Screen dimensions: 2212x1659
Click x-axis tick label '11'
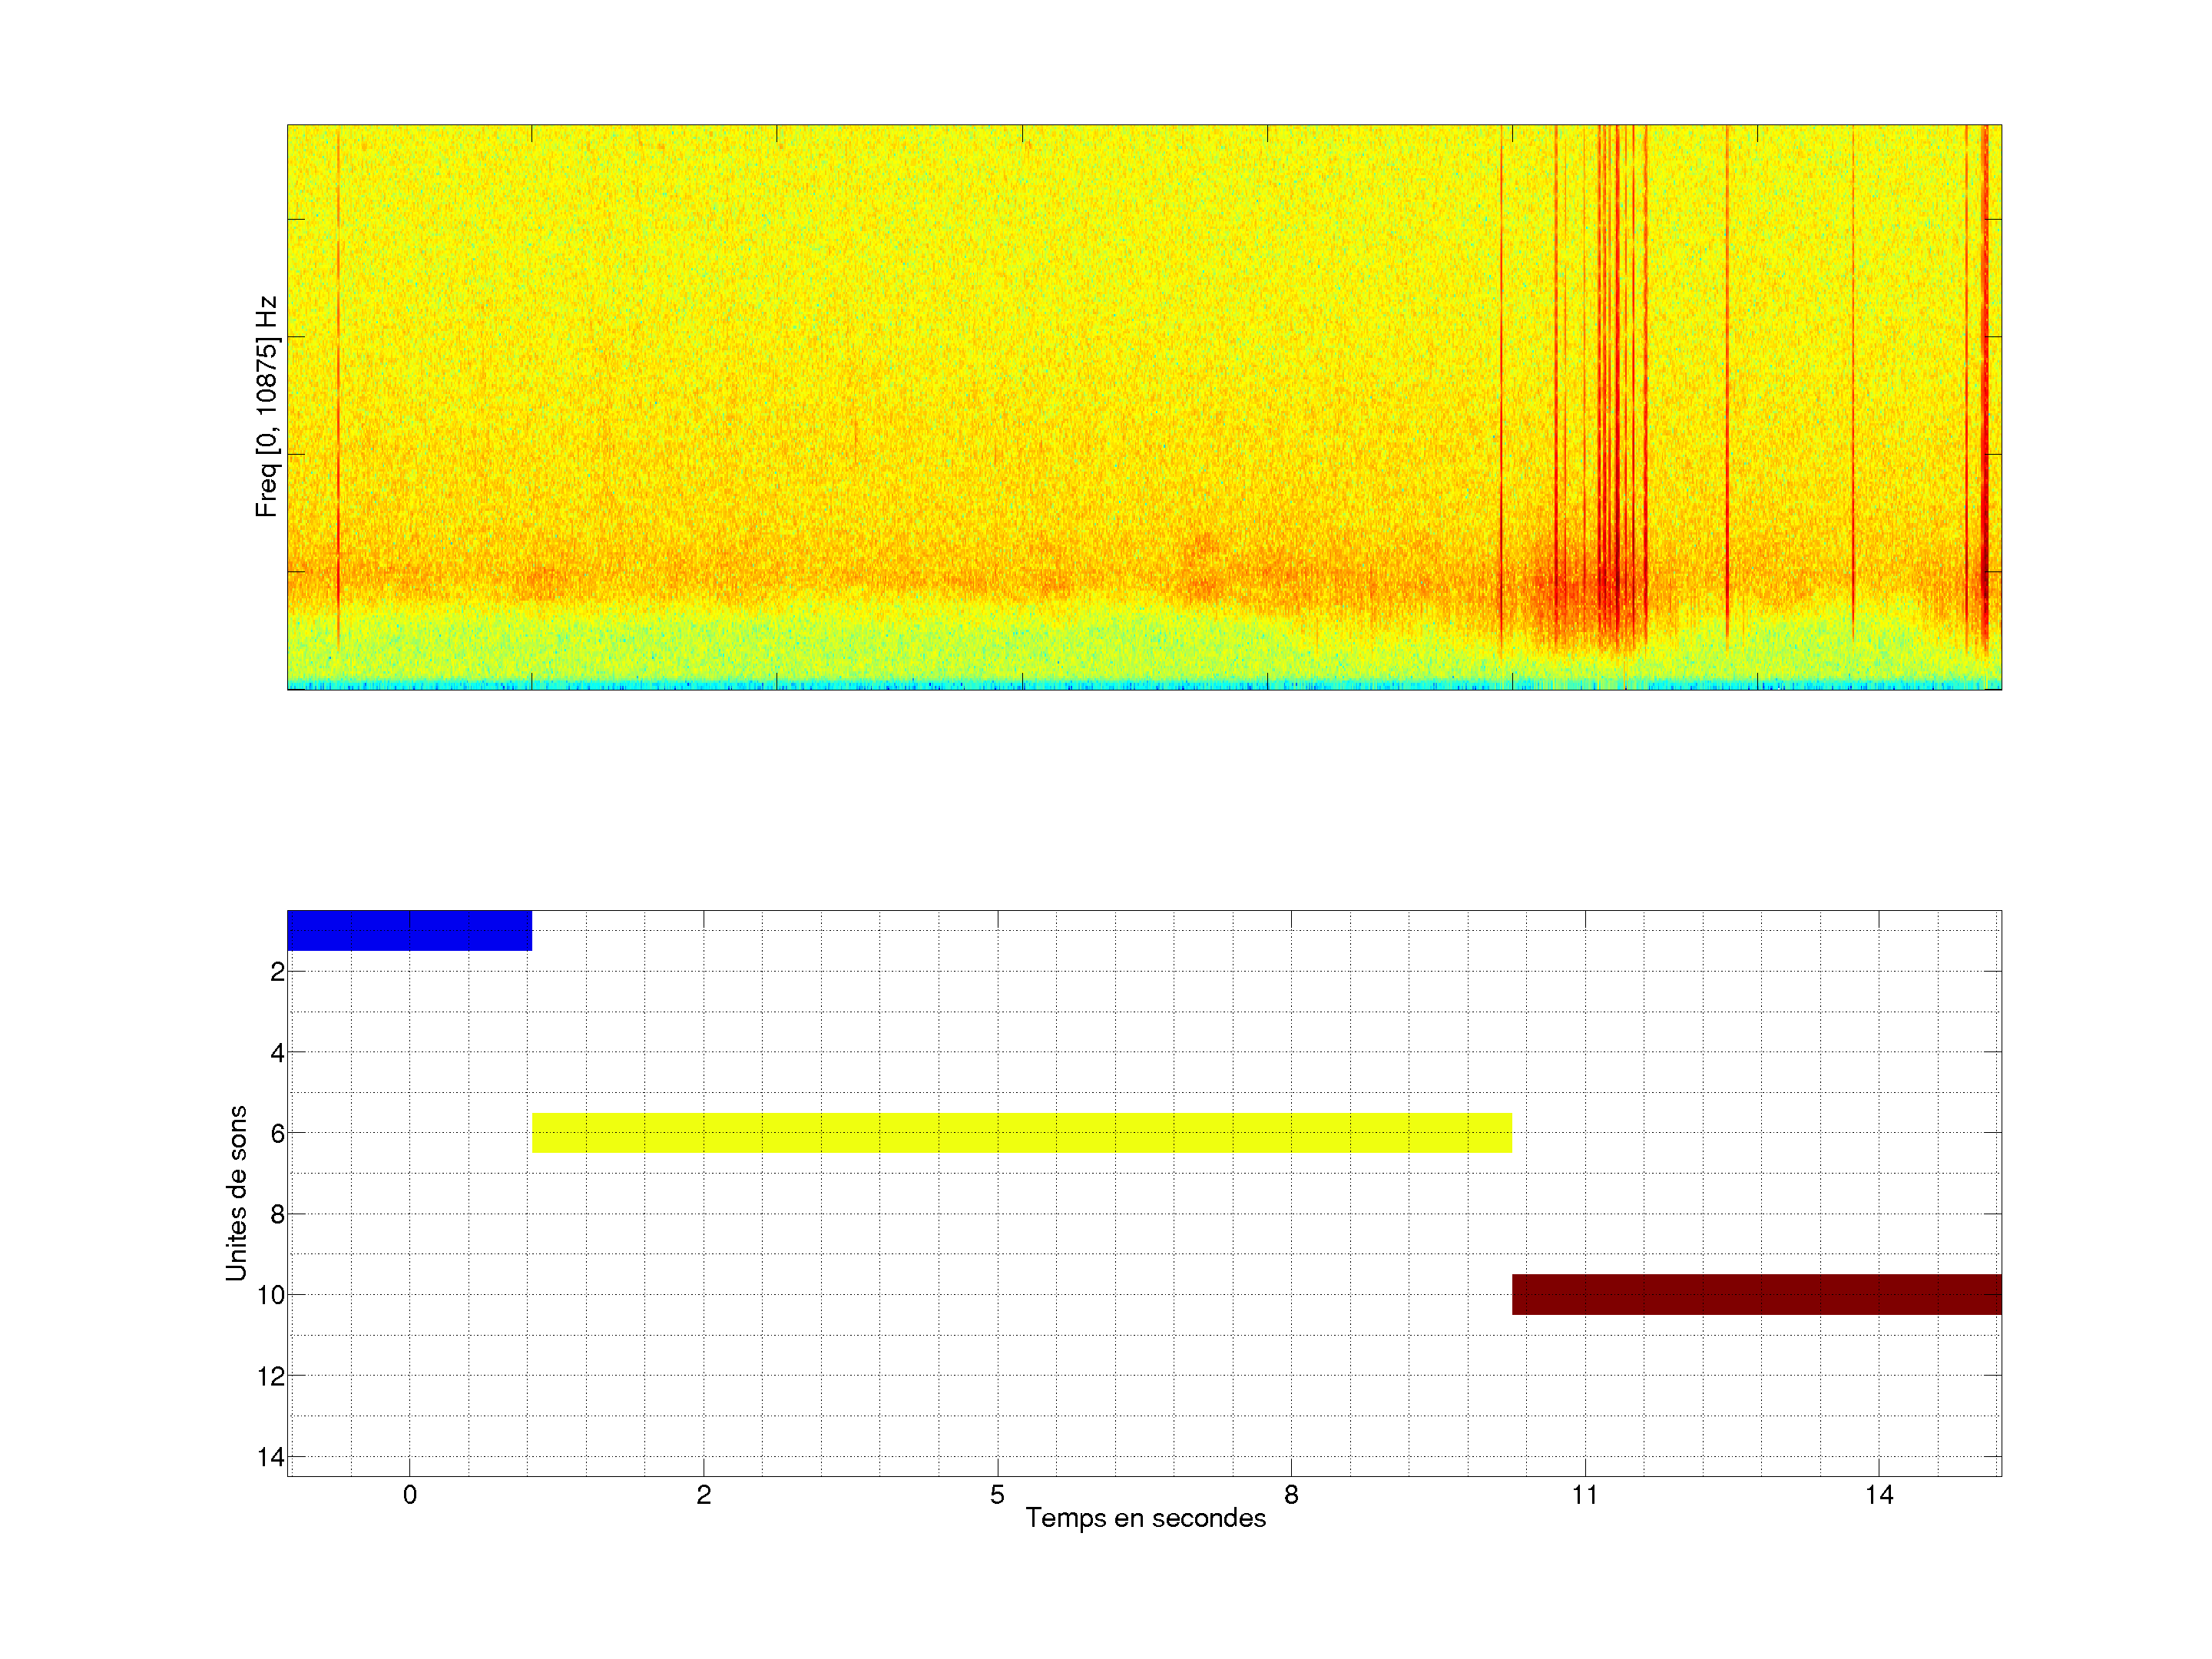point(1584,1495)
